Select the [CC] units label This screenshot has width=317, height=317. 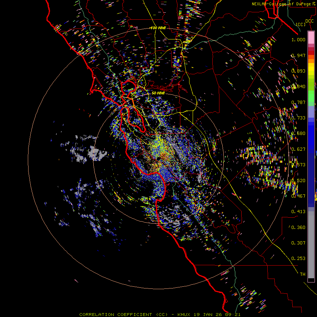301,24
